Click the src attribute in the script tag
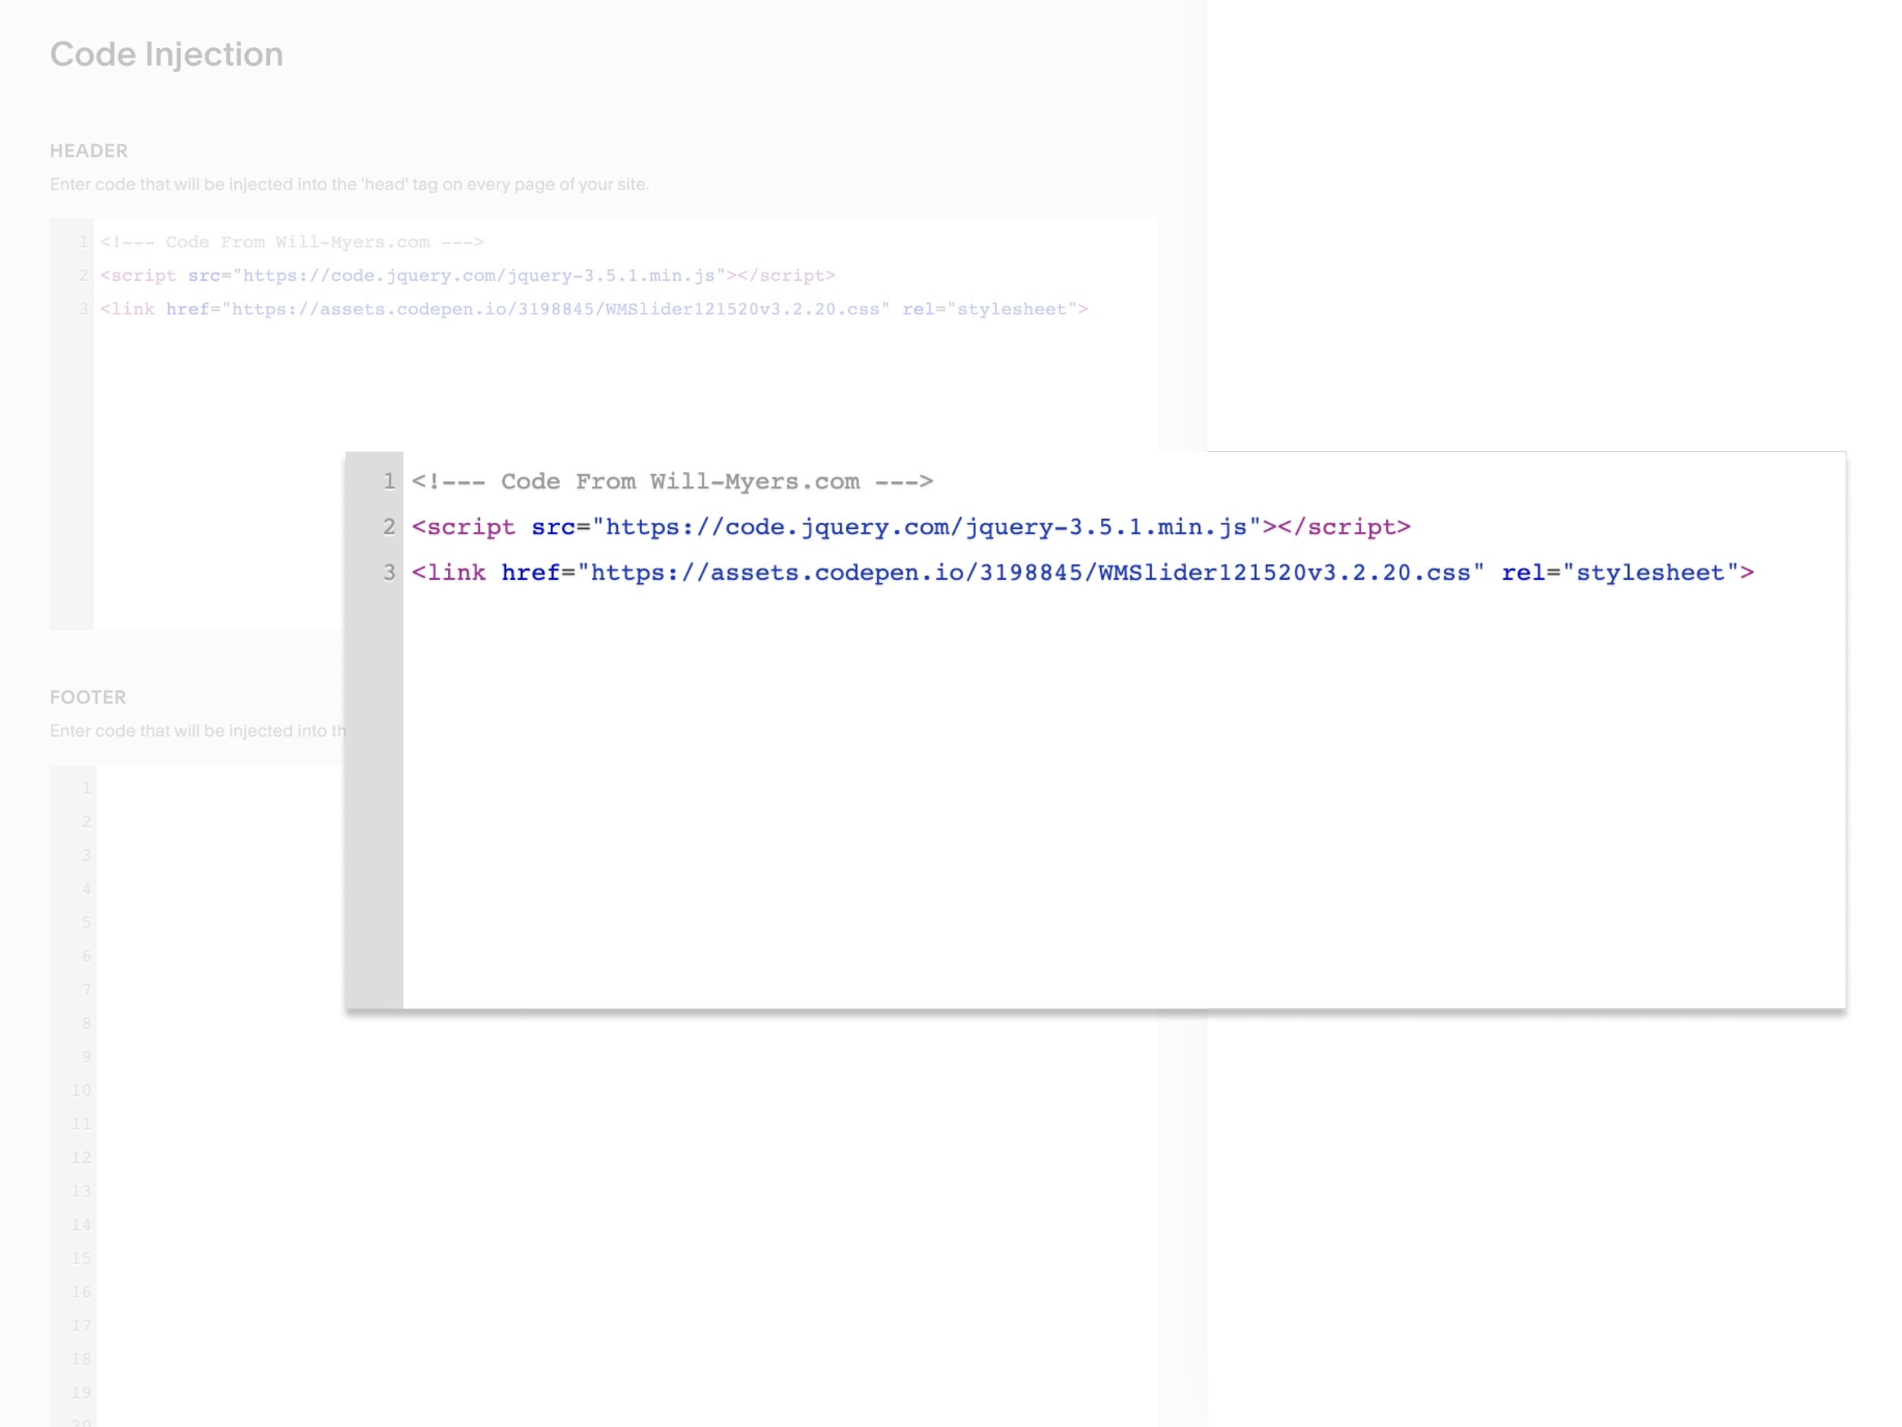The width and height of the screenshot is (1902, 1427). pos(203,276)
